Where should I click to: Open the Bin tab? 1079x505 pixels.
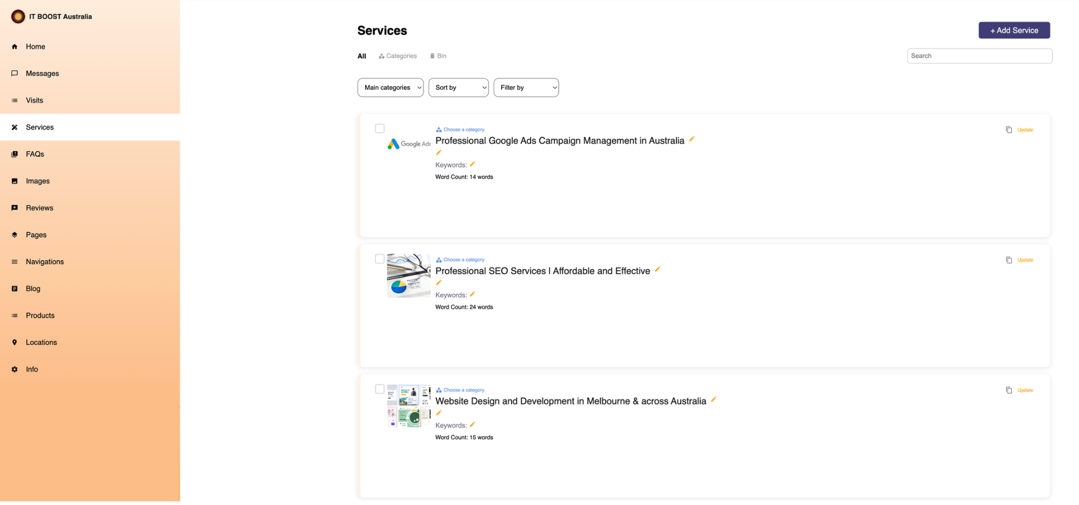coord(438,56)
